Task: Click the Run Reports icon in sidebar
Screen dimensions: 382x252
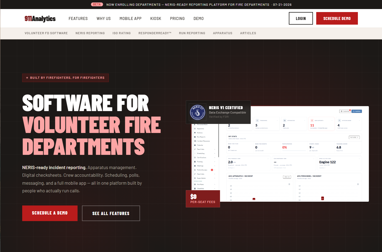Action: 195,137
